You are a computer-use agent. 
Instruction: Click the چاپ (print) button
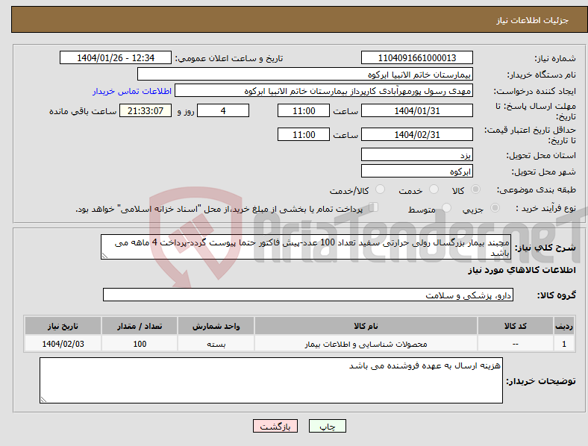coord(327,426)
